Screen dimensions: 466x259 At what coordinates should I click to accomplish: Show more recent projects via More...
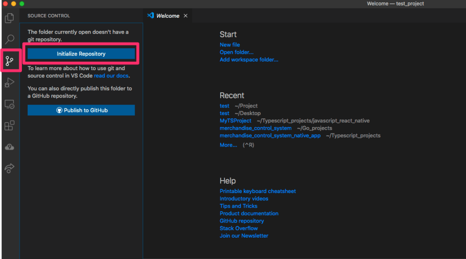pyautogui.click(x=228, y=145)
